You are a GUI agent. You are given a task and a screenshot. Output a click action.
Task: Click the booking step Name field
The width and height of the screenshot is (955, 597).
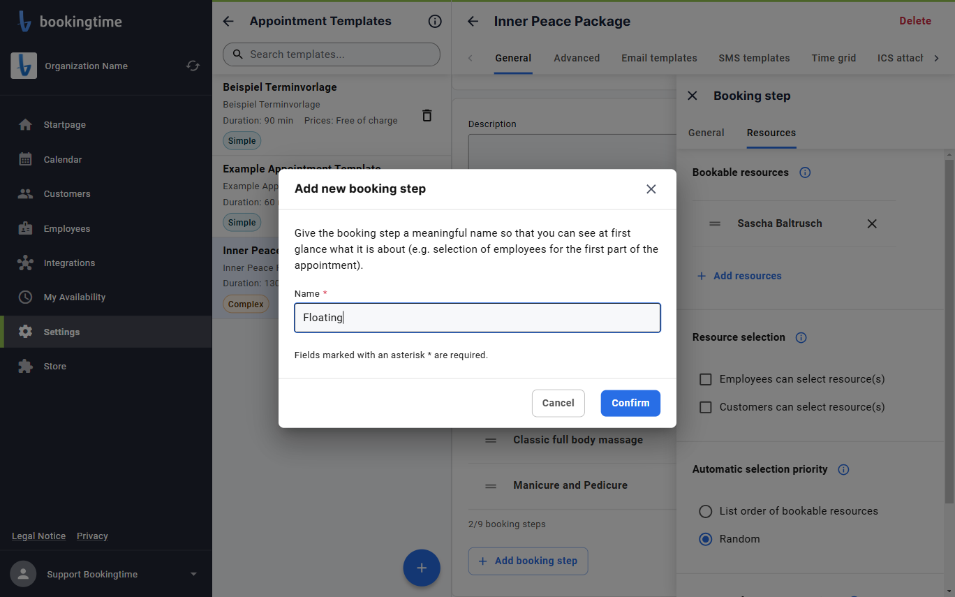click(477, 318)
